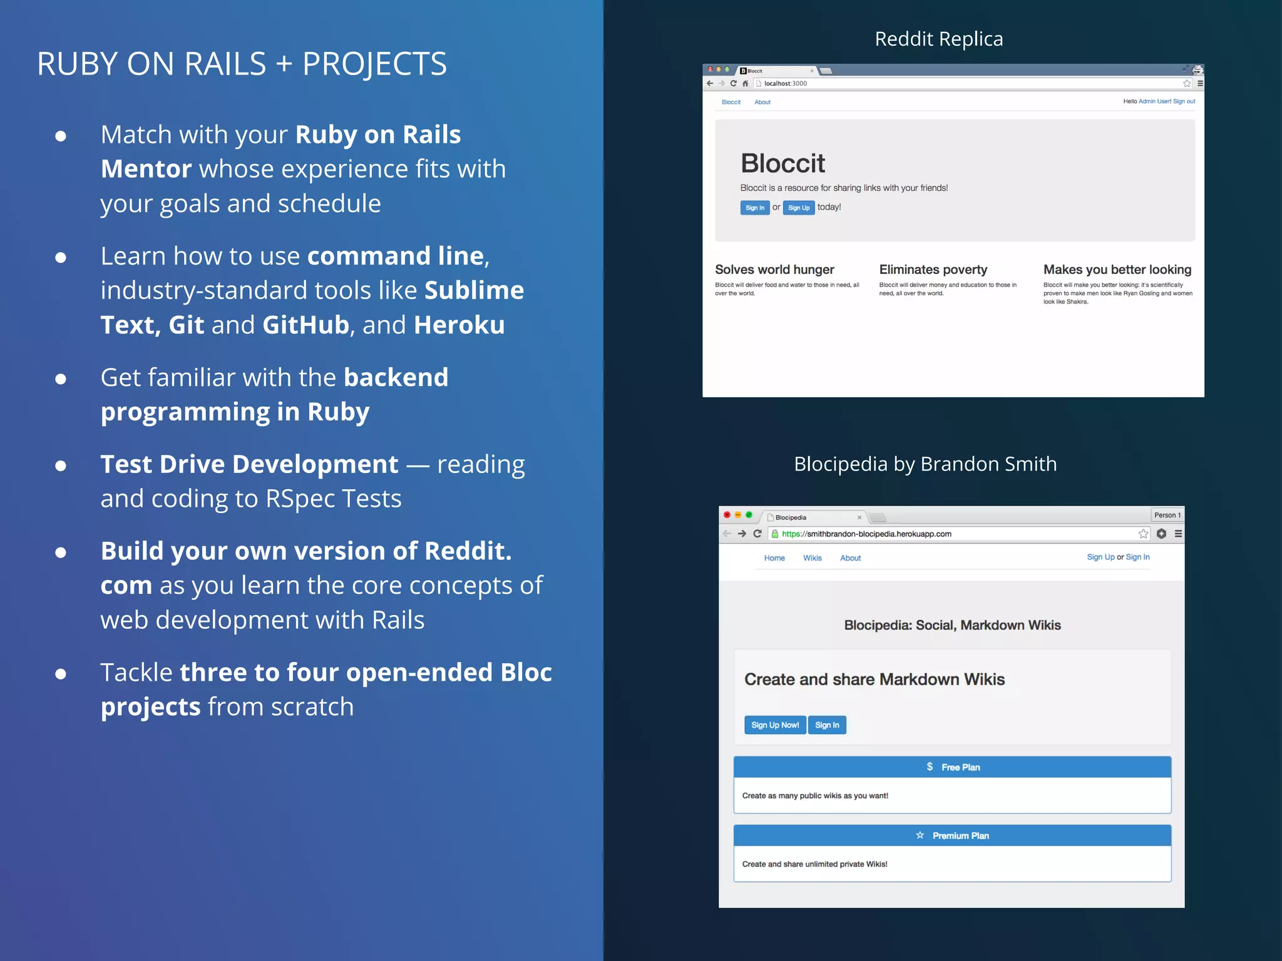Click Premium Plan panel header
The width and height of the screenshot is (1282, 961).
(x=952, y=836)
